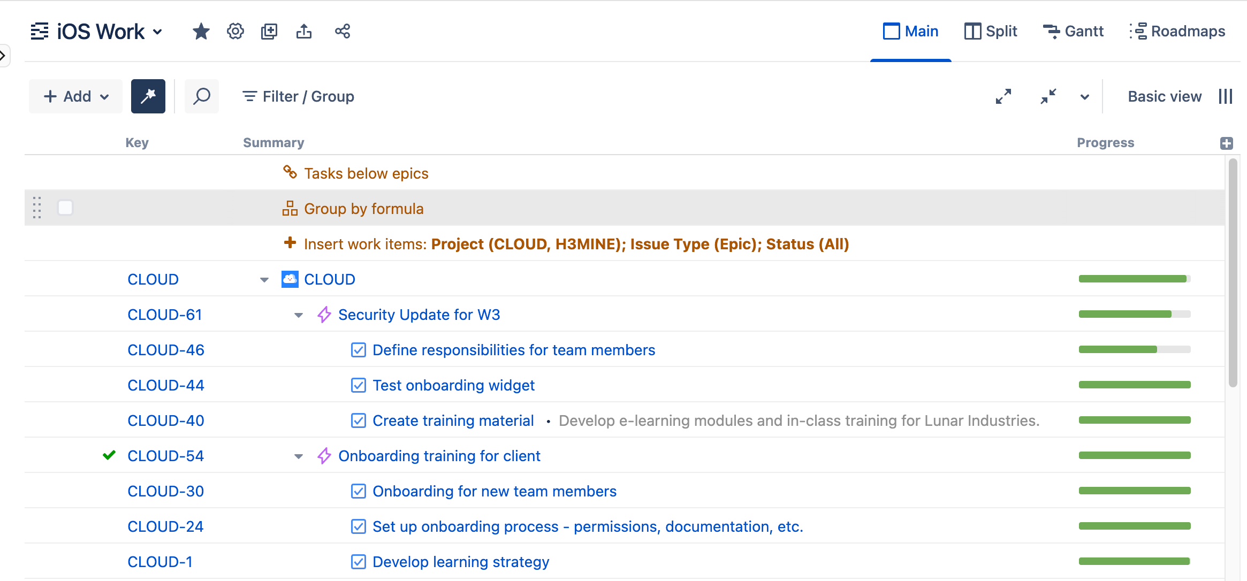Collapse the Security Update for W3 epic

pos(298,315)
